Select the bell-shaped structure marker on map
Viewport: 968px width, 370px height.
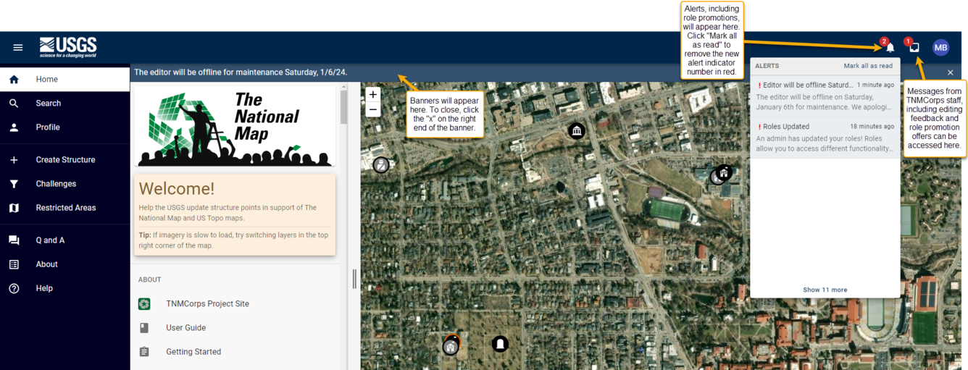click(x=500, y=344)
